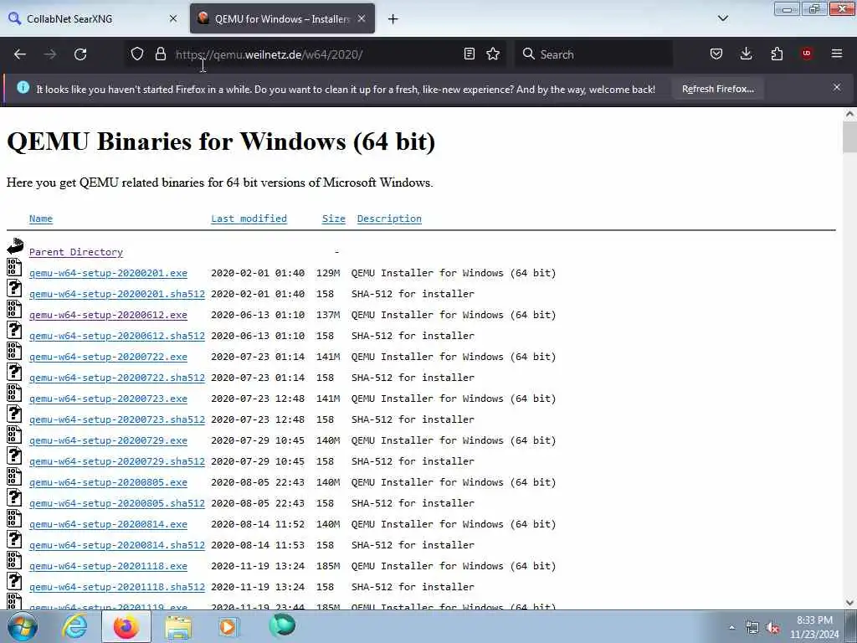
Task: Switch to the CollabNet SearXNG tab
Action: pos(93,18)
